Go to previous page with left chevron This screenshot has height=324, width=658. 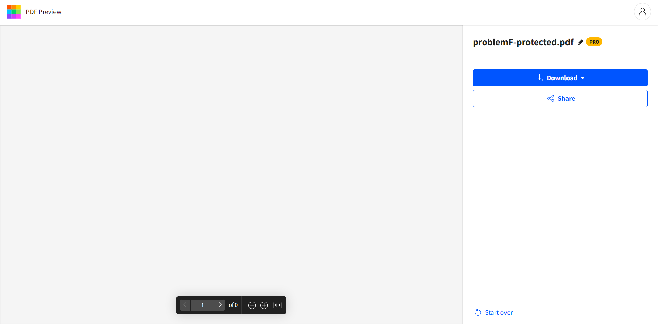(185, 305)
